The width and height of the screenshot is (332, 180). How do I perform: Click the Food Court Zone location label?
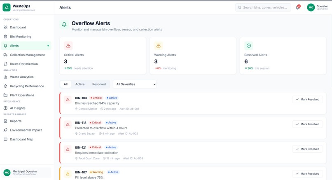[87, 159]
